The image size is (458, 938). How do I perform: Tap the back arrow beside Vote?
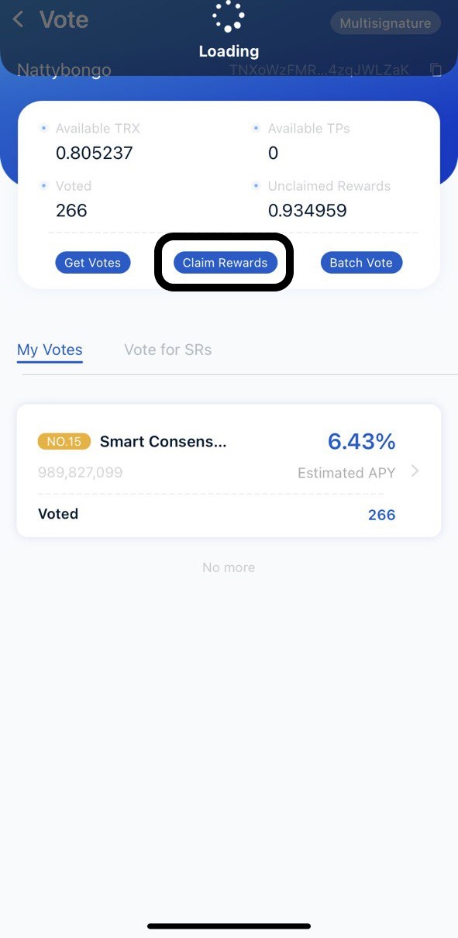(x=19, y=19)
